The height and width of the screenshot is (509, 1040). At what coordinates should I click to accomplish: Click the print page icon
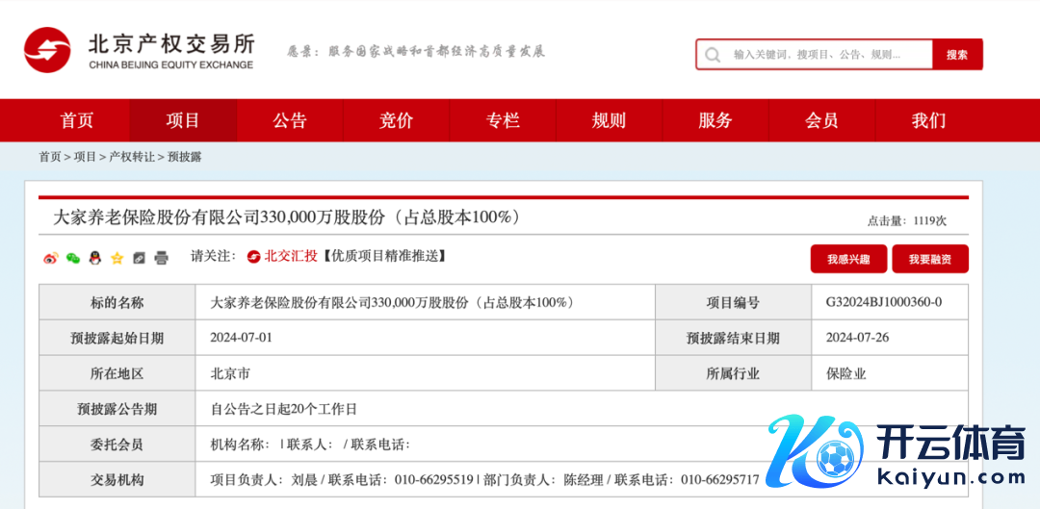(161, 259)
